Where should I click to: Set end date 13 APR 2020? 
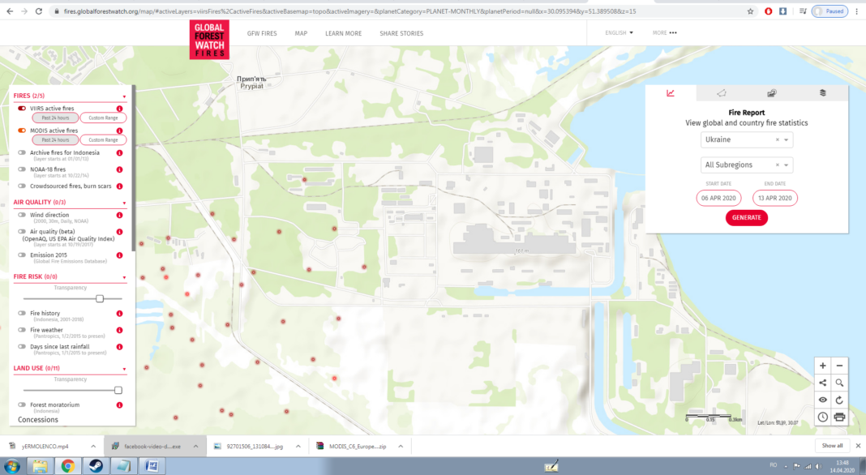click(775, 198)
